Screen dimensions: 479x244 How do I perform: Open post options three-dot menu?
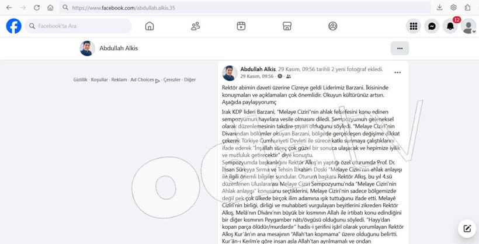397,73
